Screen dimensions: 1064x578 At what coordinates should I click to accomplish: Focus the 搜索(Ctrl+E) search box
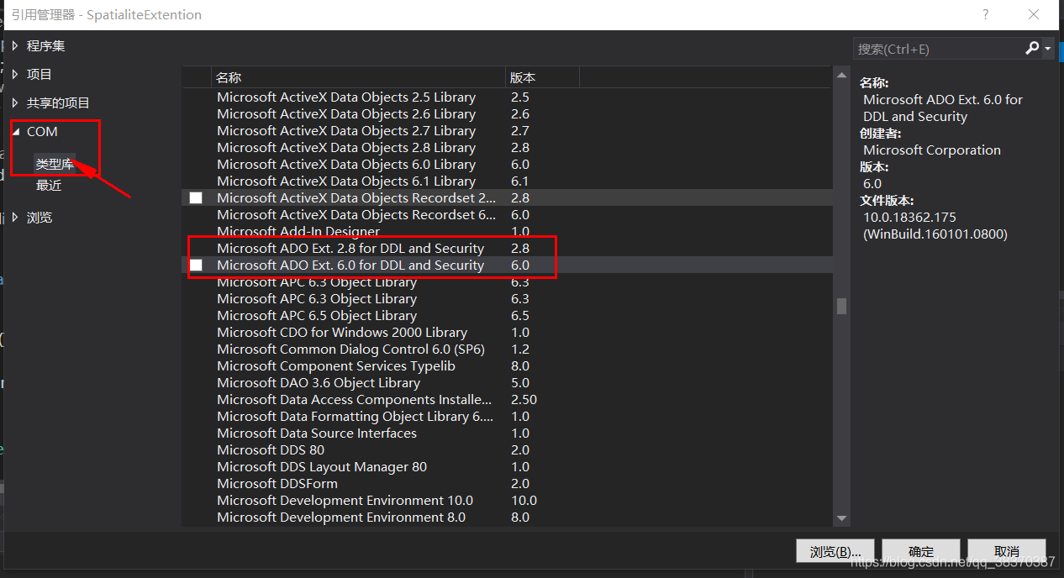[939, 49]
